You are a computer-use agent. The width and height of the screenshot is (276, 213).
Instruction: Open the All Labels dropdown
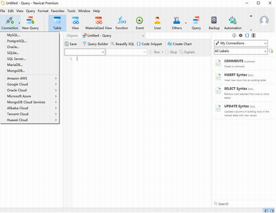click(240, 51)
